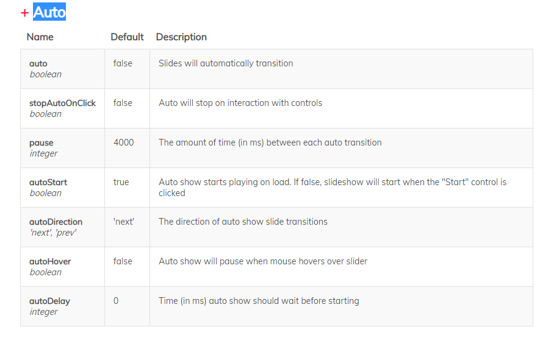Screen dimensions: 551x338
Task: Click the autoDelay default value 0
Action: (116, 301)
